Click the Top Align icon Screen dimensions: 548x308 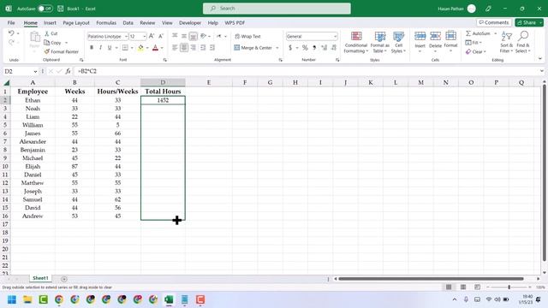click(x=175, y=36)
